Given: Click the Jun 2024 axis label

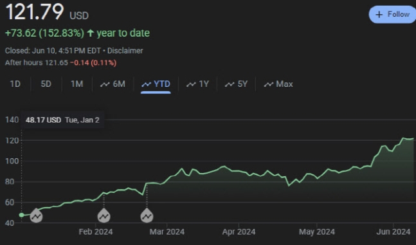Looking at the screenshot, I should tap(393, 232).
